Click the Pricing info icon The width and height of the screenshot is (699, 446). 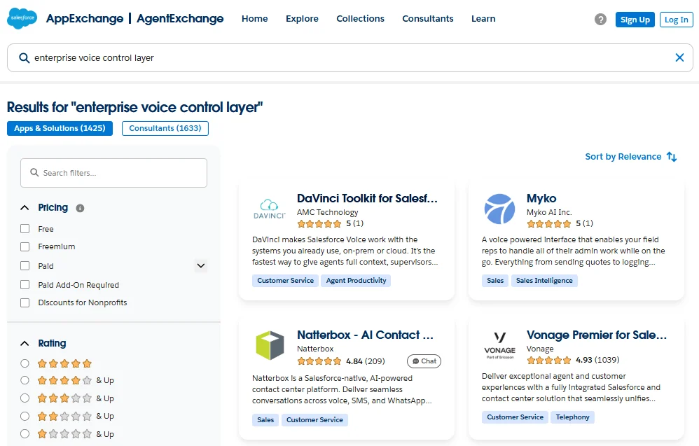coord(80,208)
